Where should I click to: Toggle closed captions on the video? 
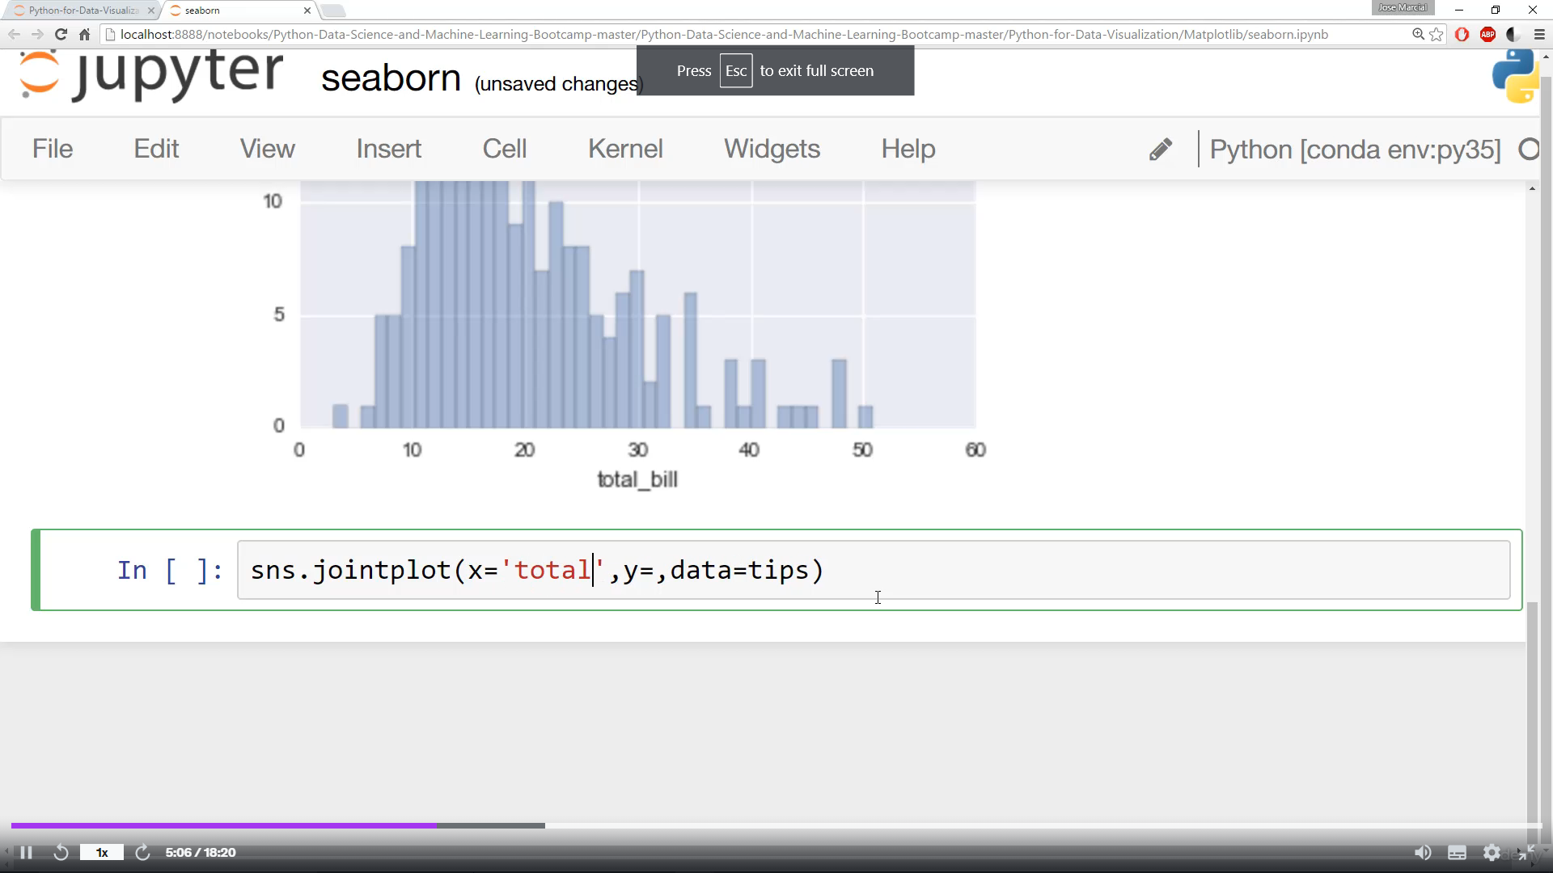pos(1457,853)
